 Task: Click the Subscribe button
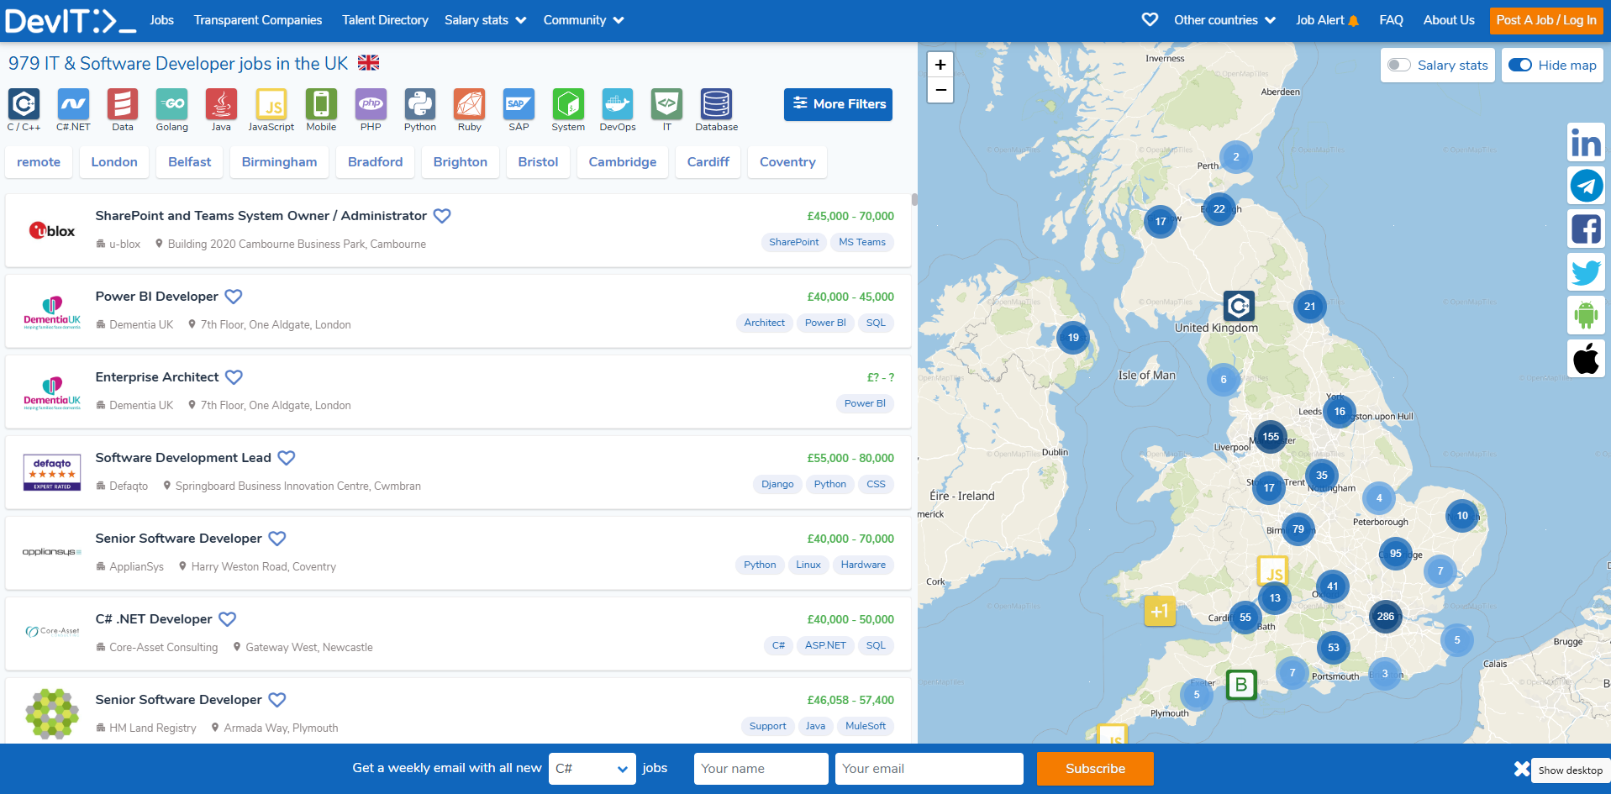point(1095,769)
